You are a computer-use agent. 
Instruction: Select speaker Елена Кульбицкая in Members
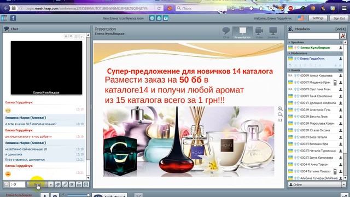tap(315, 48)
